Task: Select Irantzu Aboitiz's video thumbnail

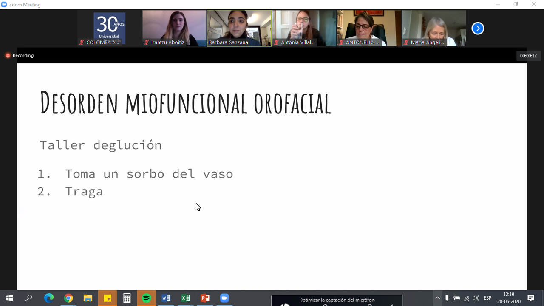Action: pos(174,28)
